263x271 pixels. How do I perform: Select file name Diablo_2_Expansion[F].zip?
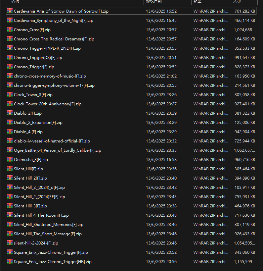tap(38, 123)
